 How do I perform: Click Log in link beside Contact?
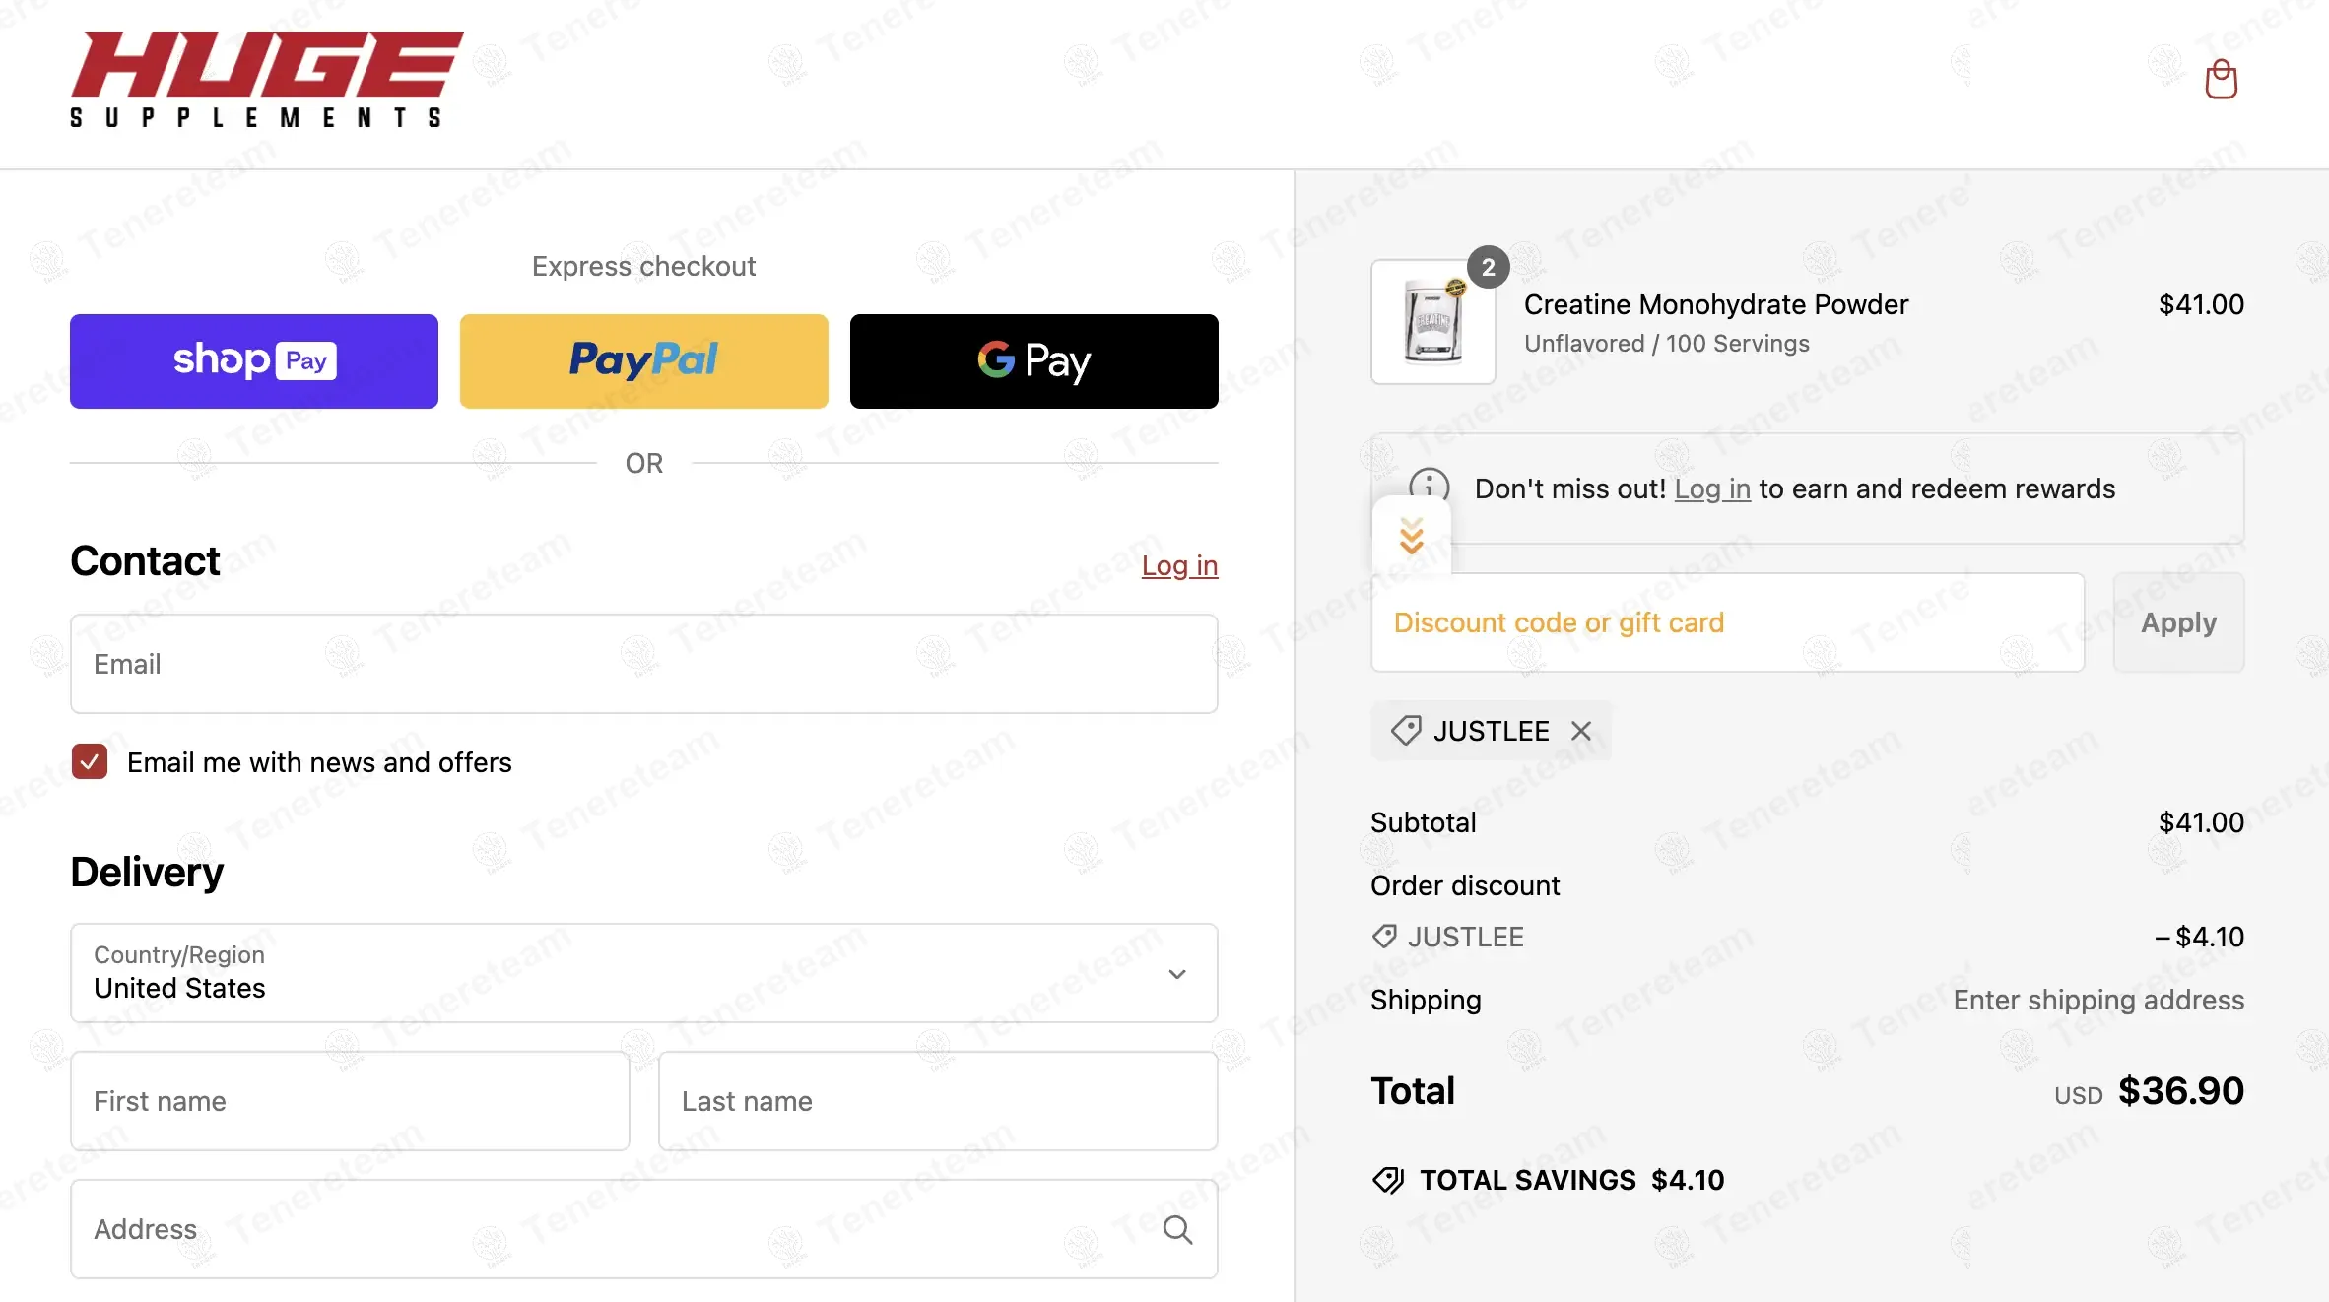[x=1179, y=565]
